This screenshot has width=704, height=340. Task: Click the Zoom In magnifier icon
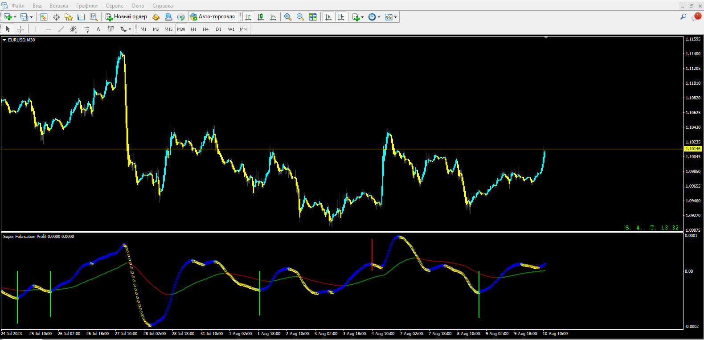pos(288,17)
